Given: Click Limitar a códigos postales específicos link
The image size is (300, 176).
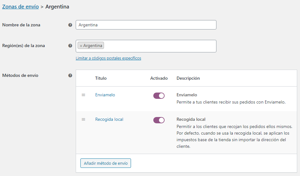Looking at the screenshot, I should 108,58.
